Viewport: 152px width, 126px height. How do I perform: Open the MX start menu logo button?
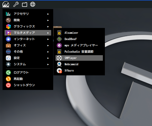click(6, 4)
